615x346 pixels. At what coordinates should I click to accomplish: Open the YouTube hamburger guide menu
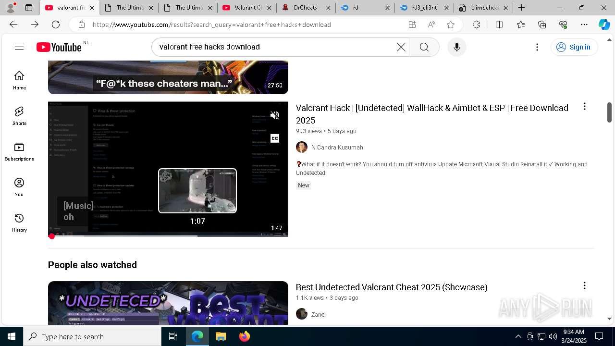(x=19, y=47)
